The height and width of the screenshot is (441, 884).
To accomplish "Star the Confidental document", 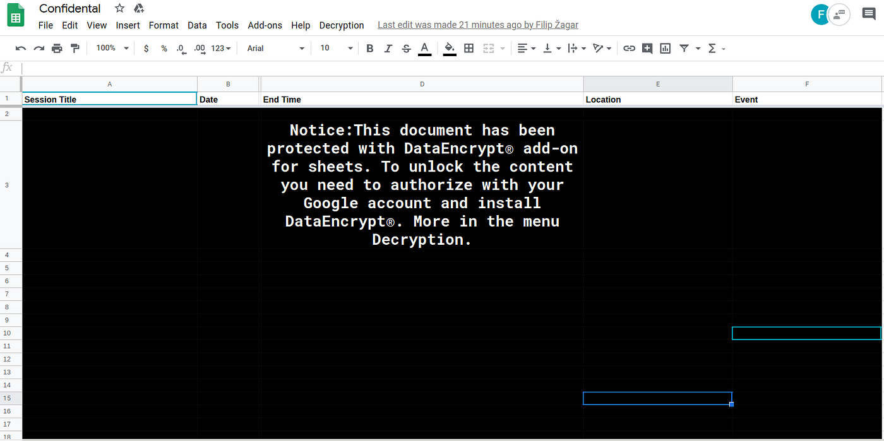I will point(119,8).
